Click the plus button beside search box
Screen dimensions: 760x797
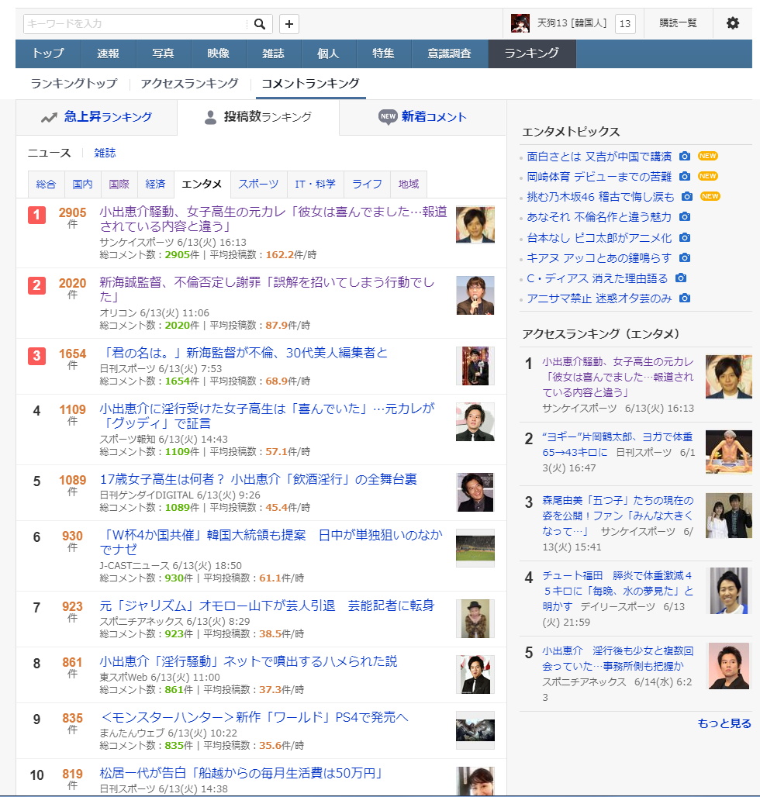coord(288,24)
